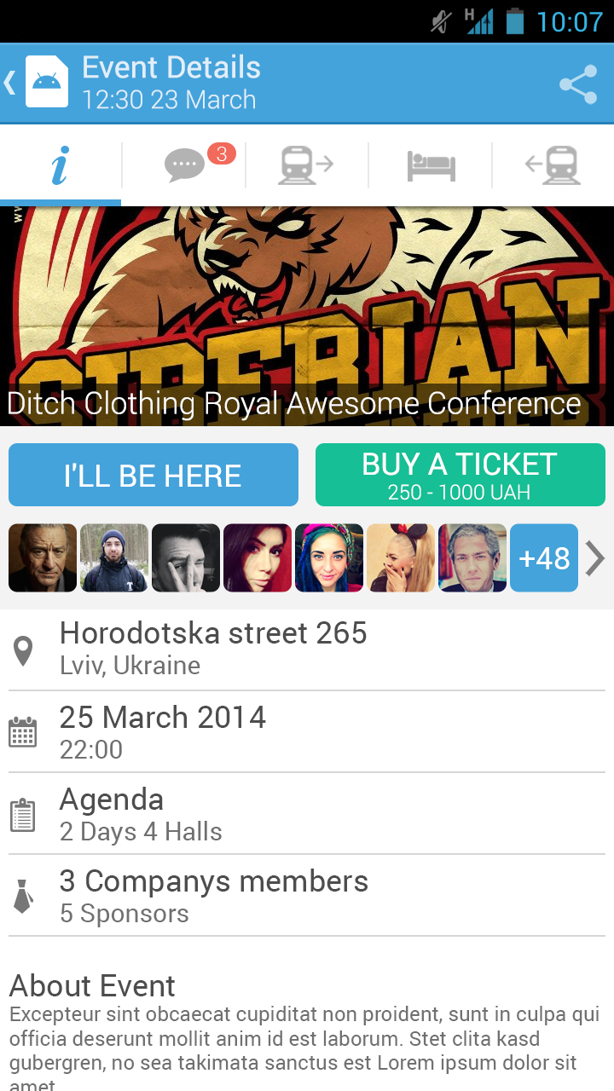Select the return train tab icon
Image resolution: width=614 pixels, height=1091 pixels.
[x=553, y=165]
